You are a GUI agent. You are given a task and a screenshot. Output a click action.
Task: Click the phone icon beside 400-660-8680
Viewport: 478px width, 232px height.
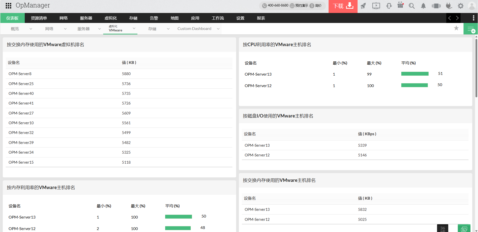click(x=264, y=6)
